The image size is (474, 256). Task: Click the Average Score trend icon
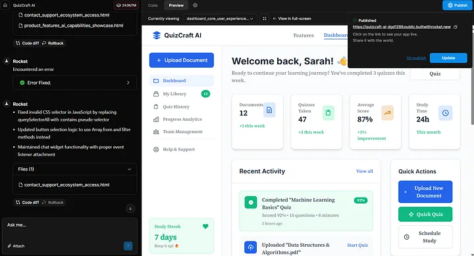coord(387,113)
